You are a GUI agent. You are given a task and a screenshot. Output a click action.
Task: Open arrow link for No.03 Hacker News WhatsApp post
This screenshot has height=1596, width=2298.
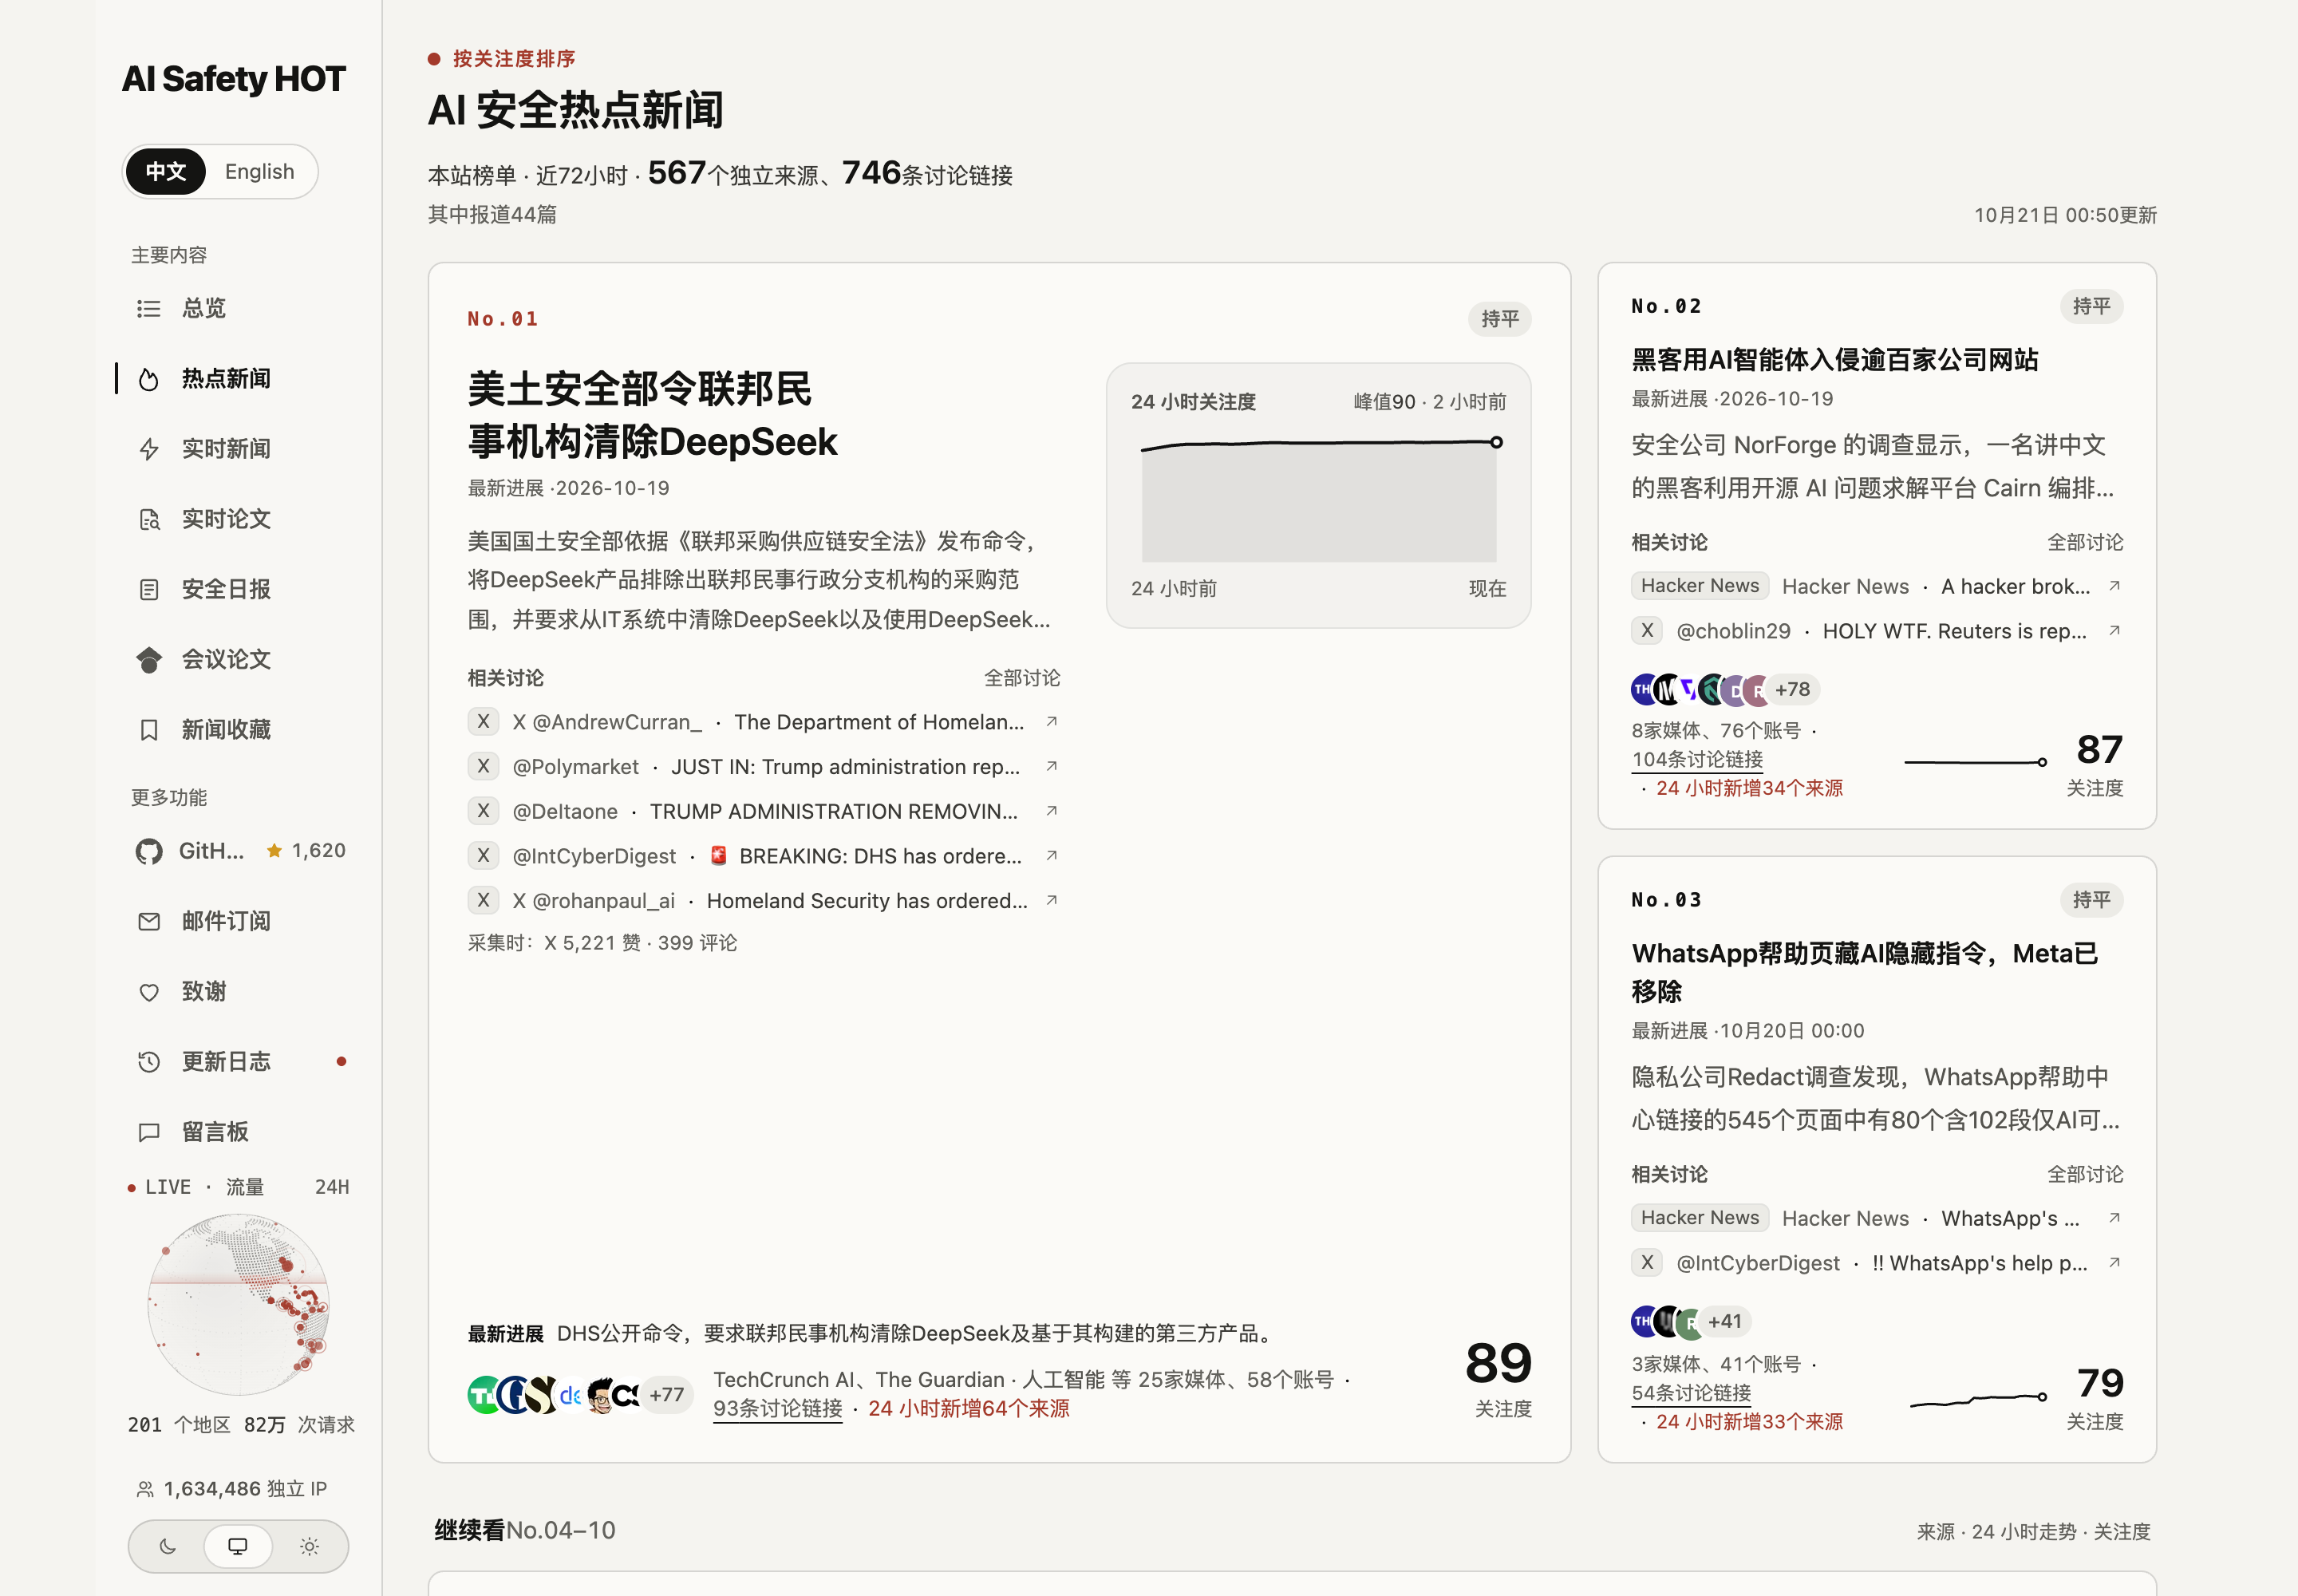(2114, 1217)
